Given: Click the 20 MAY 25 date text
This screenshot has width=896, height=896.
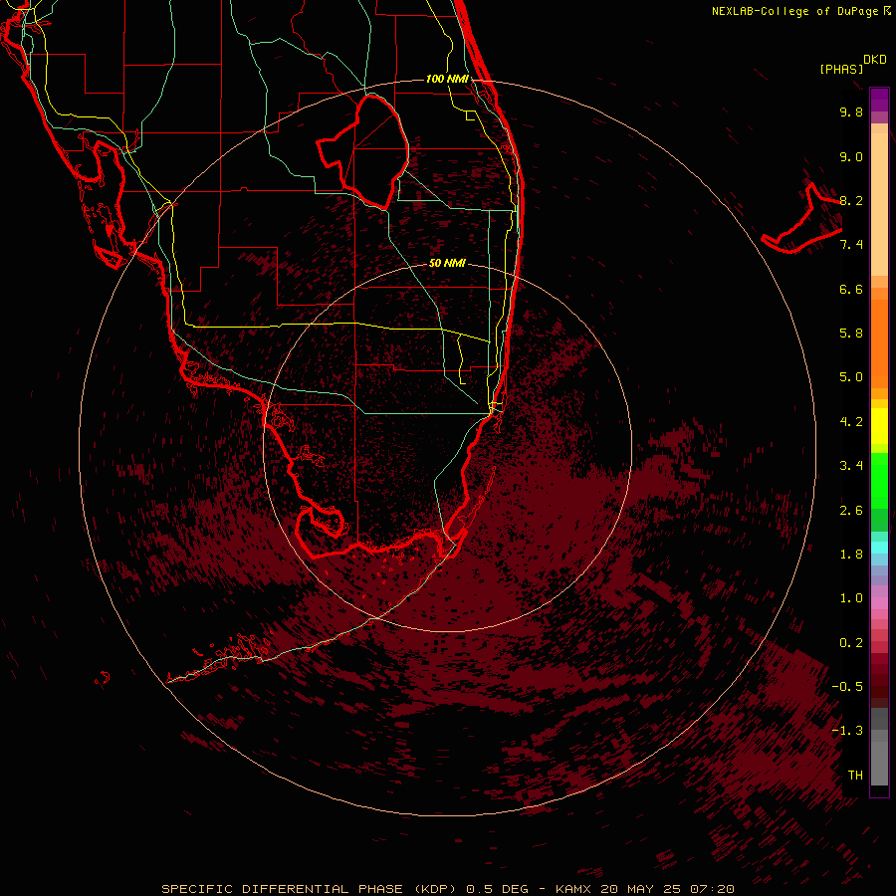Looking at the screenshot, I should [640, 889].
